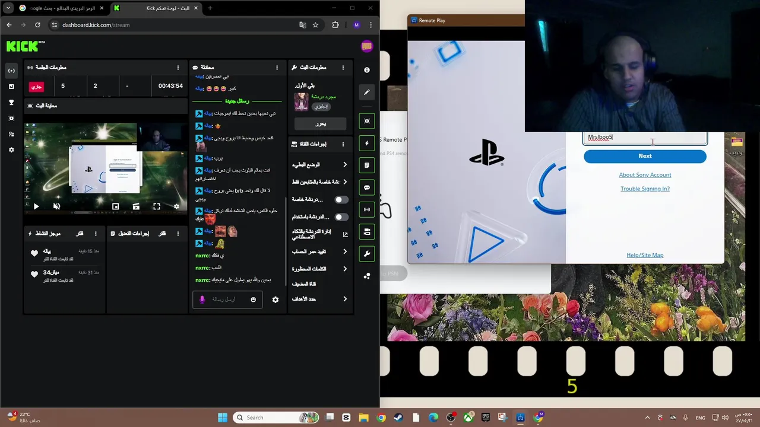This screenshot has width=760, height=427.
Task: Open the Chrome tab search dropdown
Action: tap(8, 8)
